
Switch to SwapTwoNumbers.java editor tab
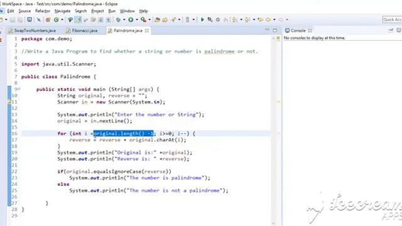[x=32, y=31]
